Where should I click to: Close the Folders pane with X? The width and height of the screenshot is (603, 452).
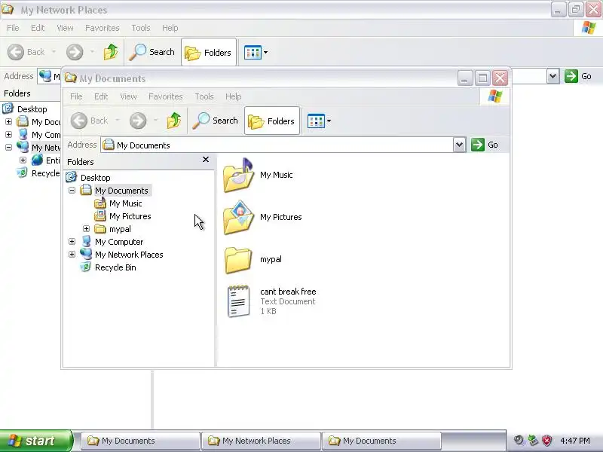(x=206, y=160)
